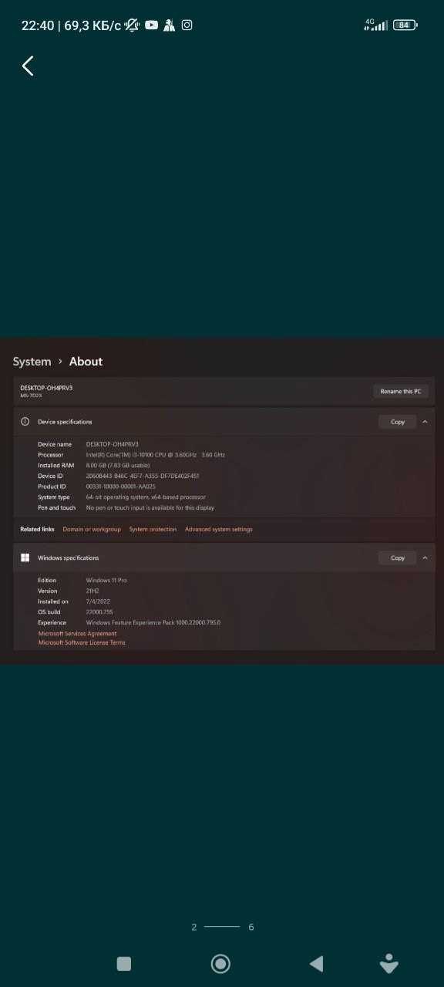The height and width of the screenshot is (987, 444).
Task: Tap the triangle back navigation button
Action: (316, 963)
